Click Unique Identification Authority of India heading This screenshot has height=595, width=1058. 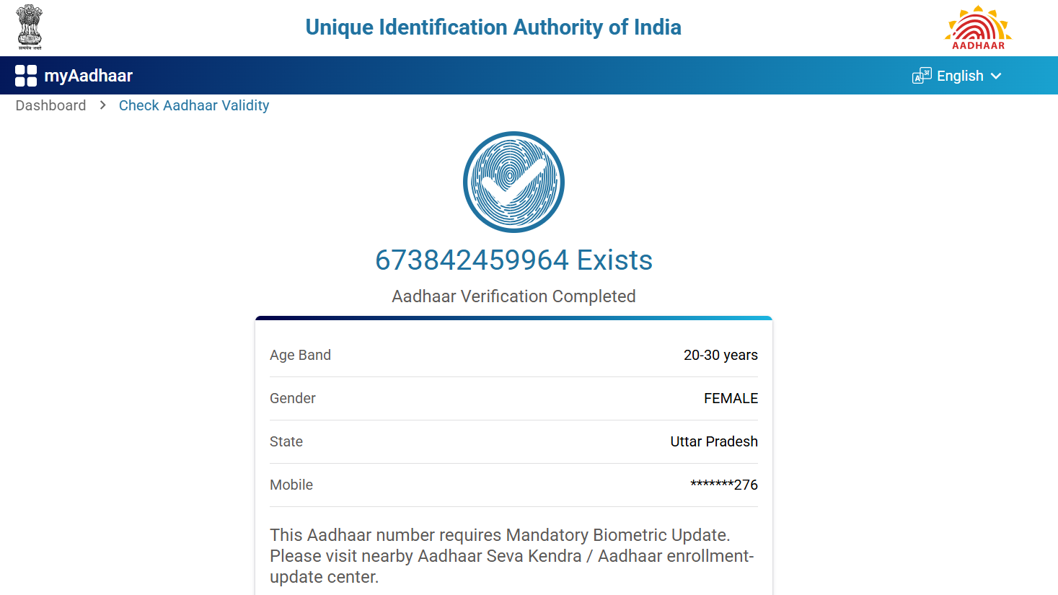pos(493,27)
